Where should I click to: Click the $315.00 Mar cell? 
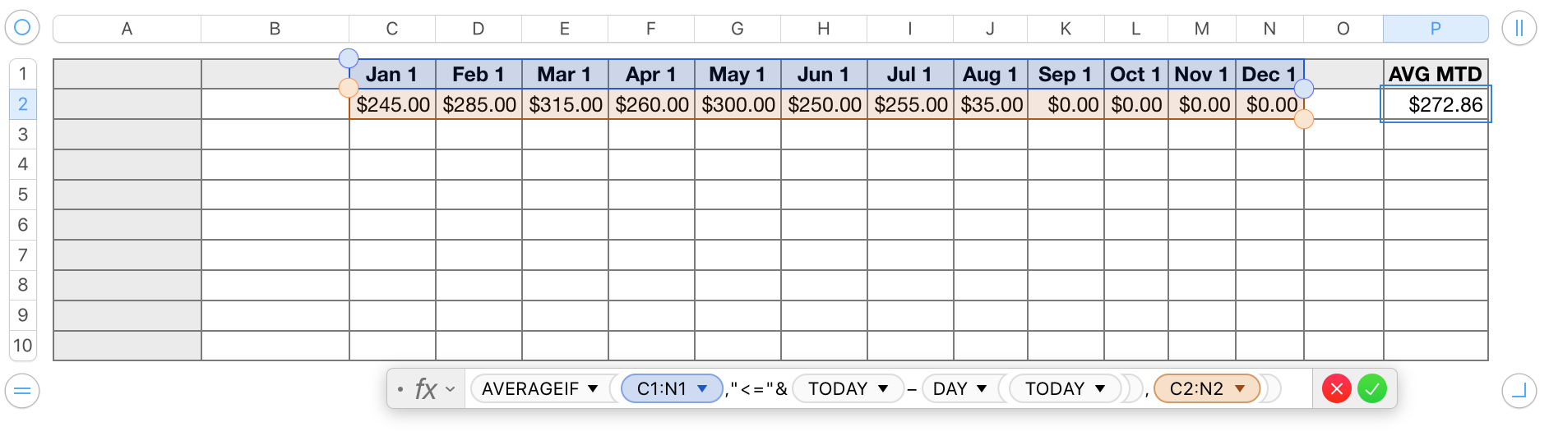565,104
